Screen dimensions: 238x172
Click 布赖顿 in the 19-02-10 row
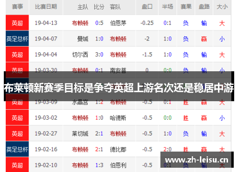coord(80,165)
